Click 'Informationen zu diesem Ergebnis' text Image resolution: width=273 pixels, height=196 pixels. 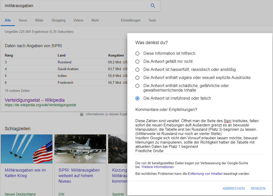point(106,114)
